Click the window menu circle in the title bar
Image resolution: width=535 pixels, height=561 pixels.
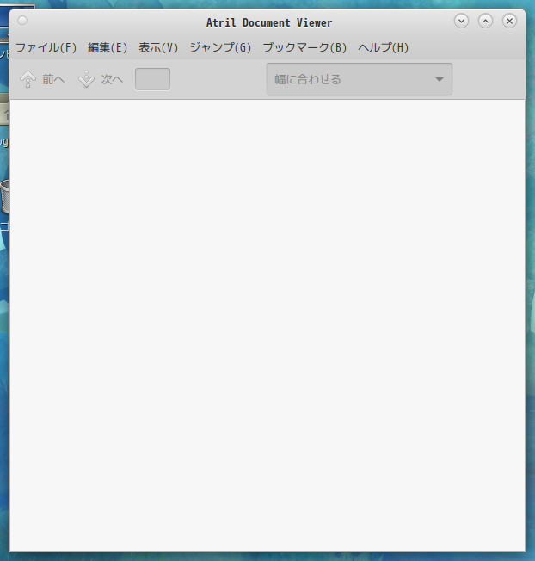[x=22, y=21]
